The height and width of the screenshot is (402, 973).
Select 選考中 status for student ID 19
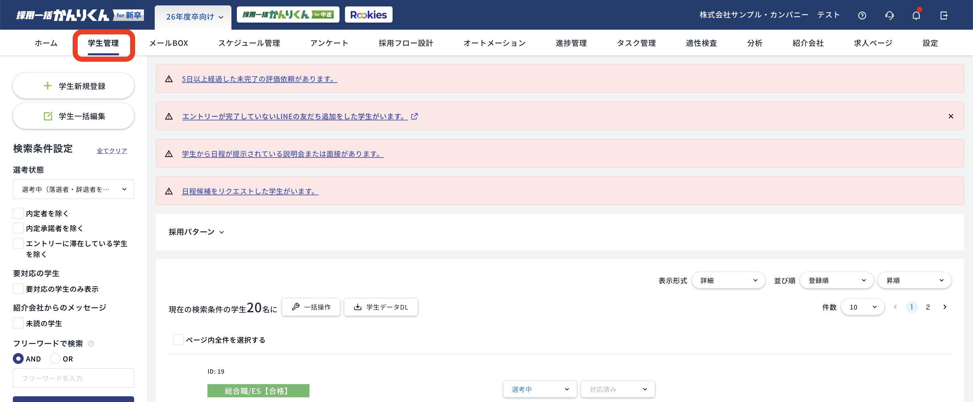point(540,389)
